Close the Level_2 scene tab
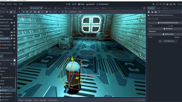This screenshot has height=102, width=182. tap(41, 8)
